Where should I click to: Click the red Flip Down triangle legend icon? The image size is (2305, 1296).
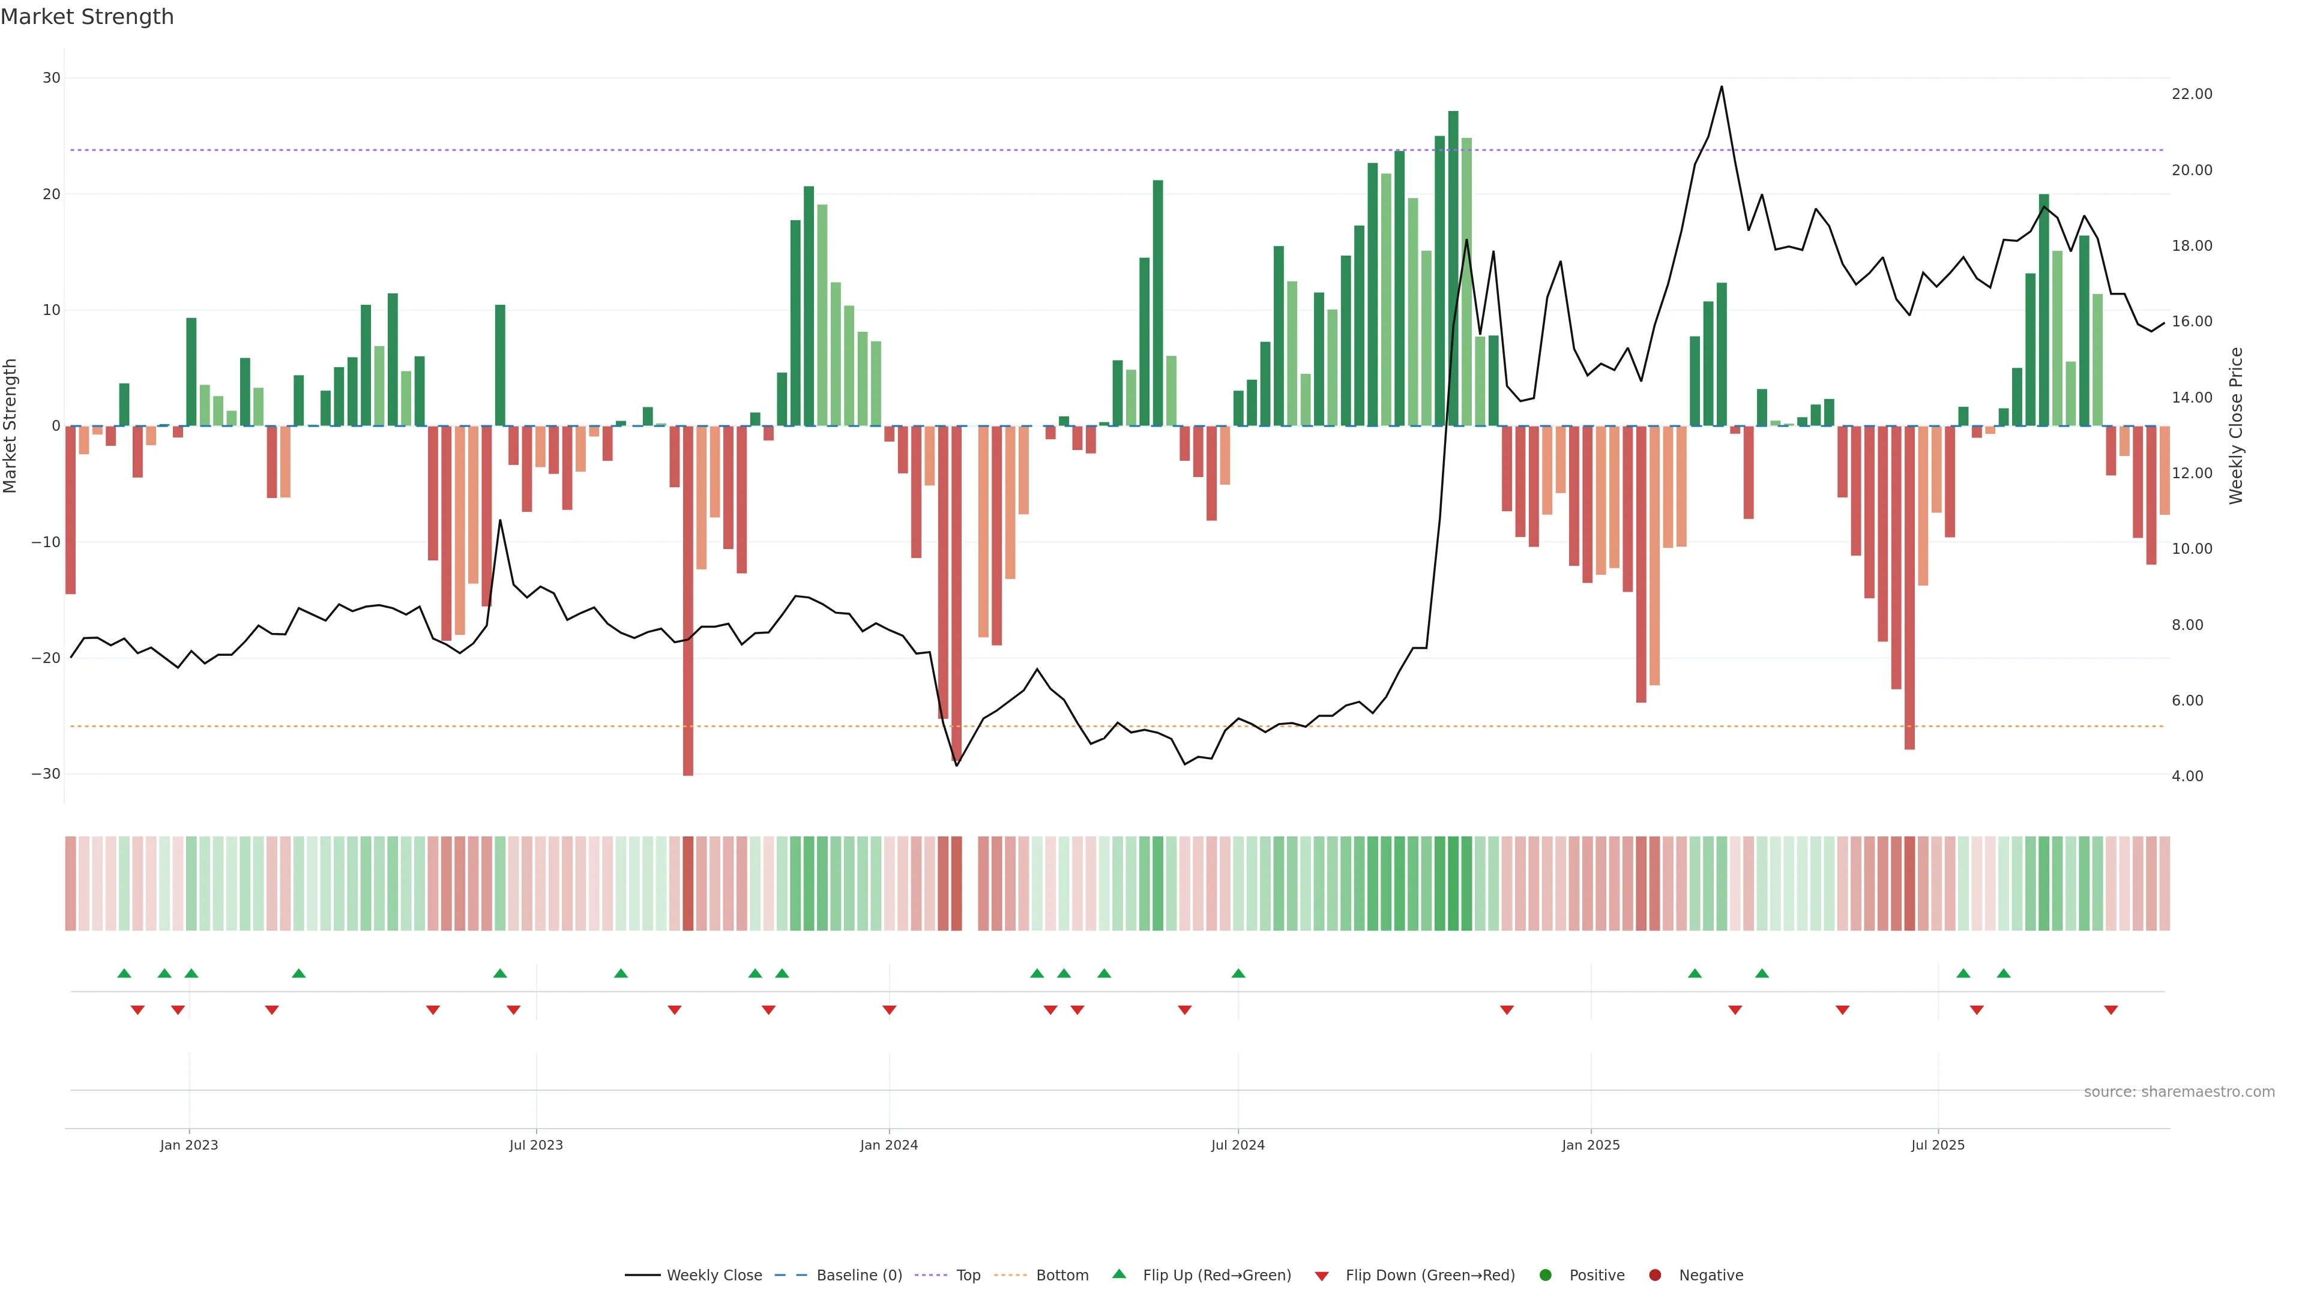pos(1322,1276)
